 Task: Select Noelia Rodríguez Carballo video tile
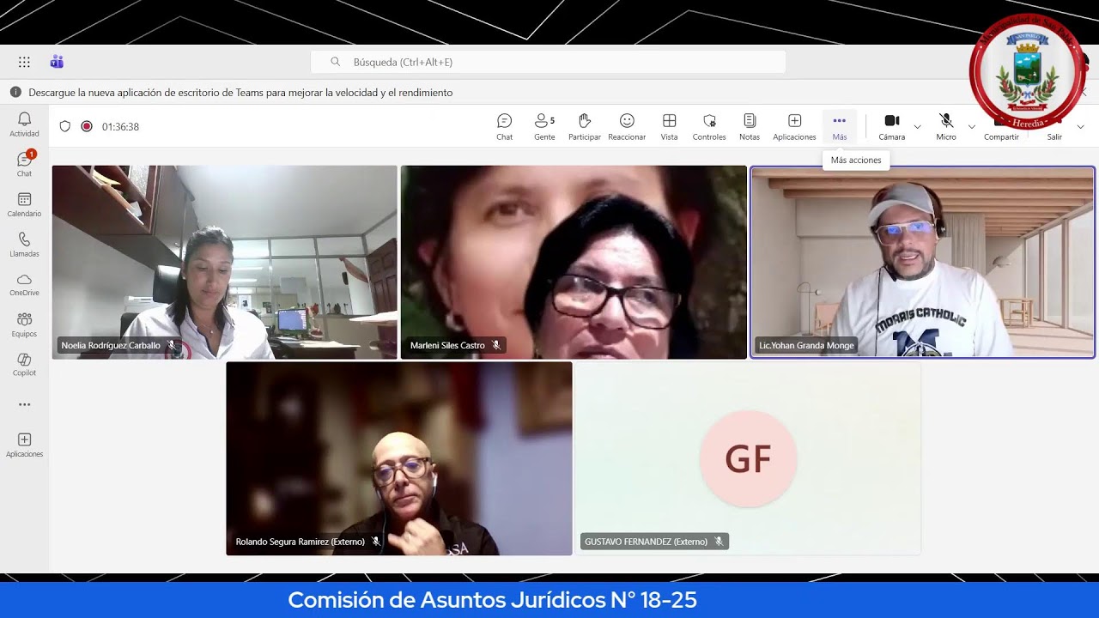pos(224,262)
